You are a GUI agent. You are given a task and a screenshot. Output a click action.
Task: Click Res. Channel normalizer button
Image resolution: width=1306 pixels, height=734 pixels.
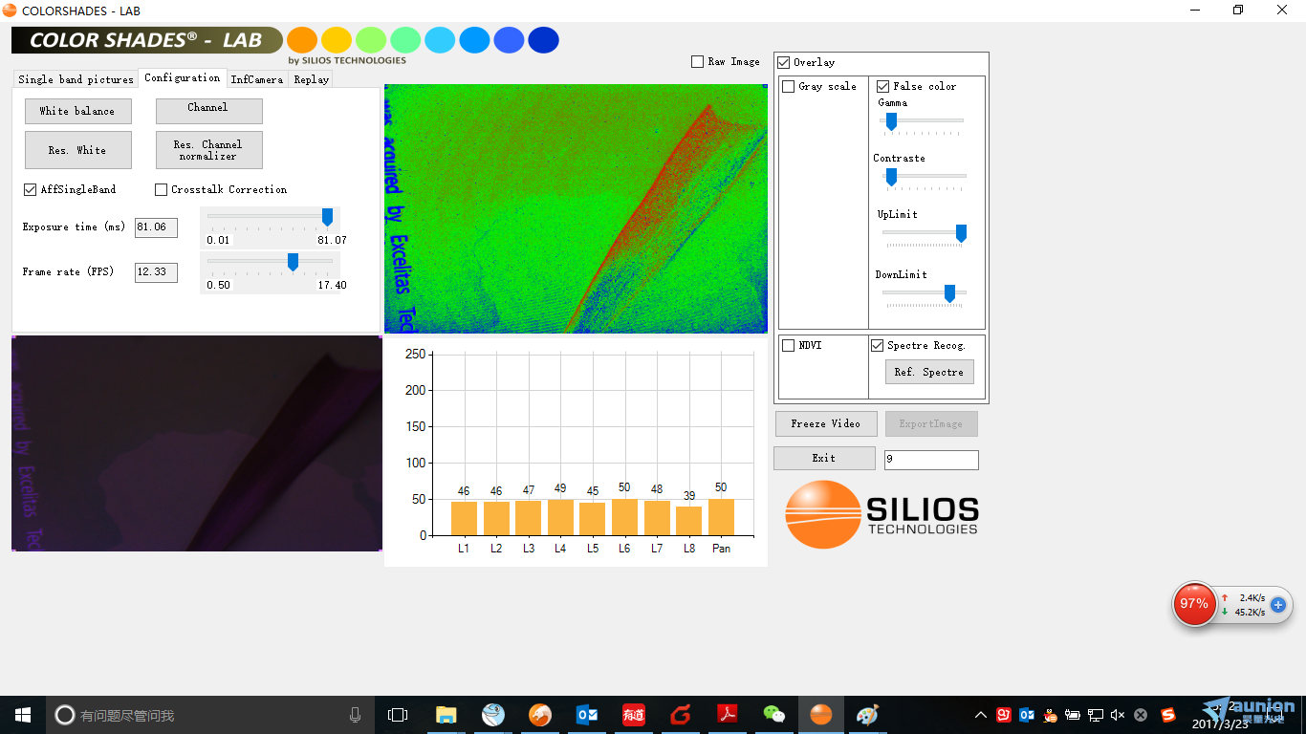(x=208, y=150)
